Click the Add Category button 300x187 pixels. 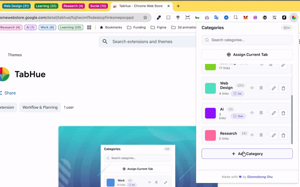coord(247,154)
